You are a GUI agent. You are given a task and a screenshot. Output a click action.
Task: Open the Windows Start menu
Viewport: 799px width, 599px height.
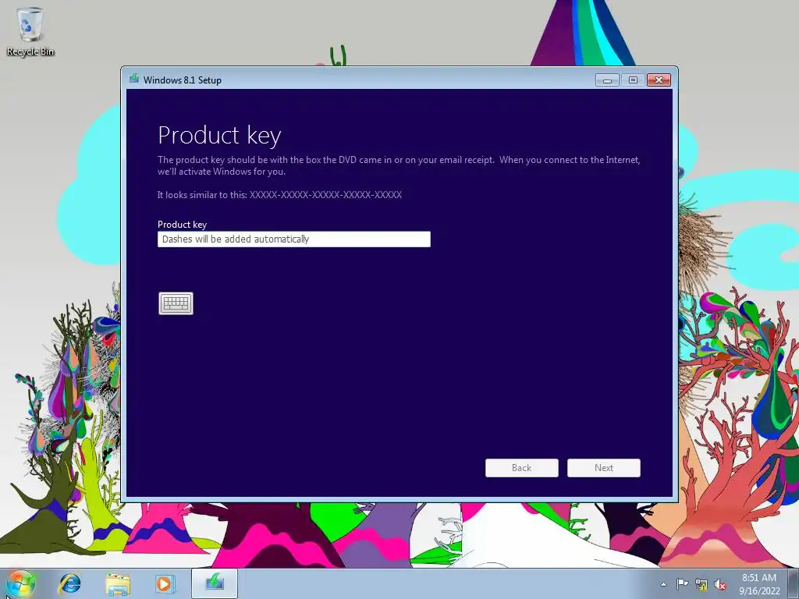[21, 583]
